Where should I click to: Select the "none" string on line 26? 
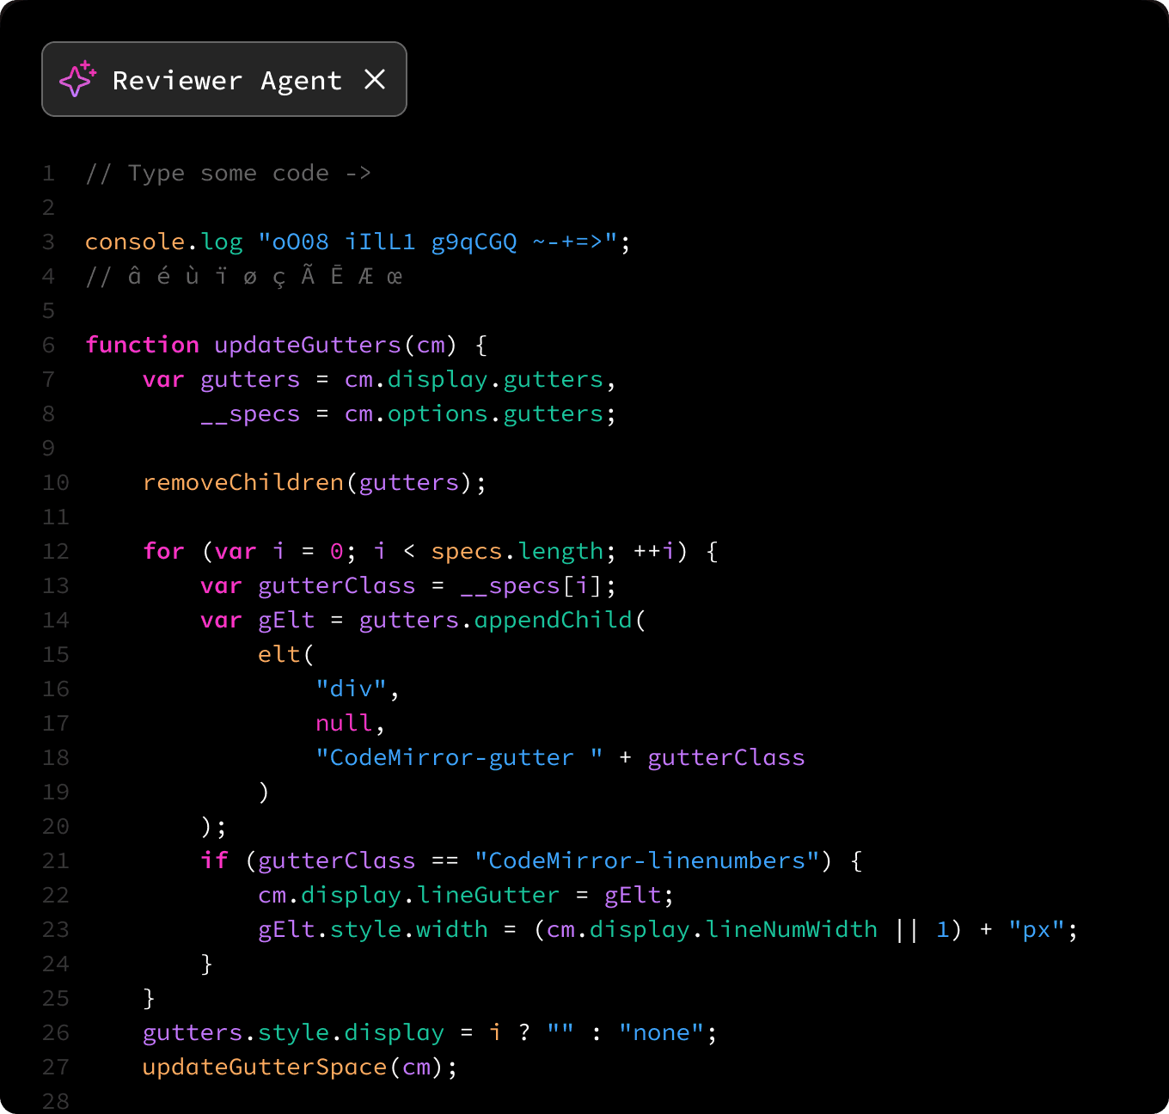point(662,1032)
